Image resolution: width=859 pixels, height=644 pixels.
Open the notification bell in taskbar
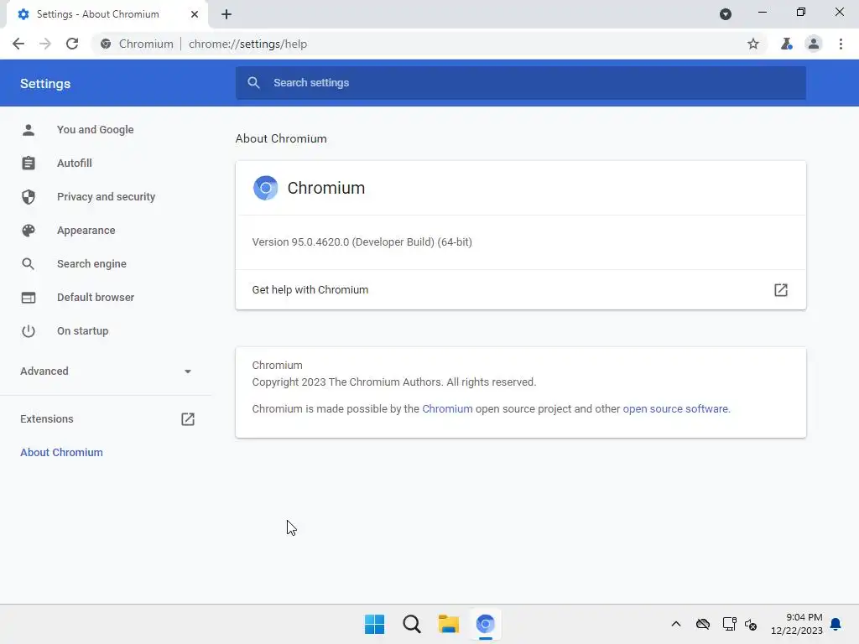tap(836, 624)
